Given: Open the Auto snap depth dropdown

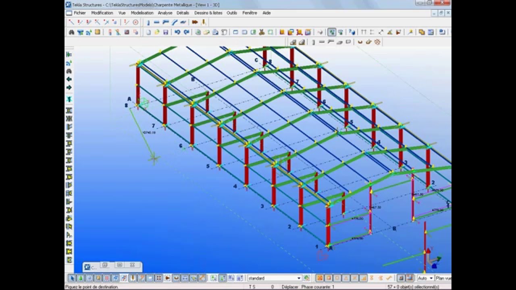Looking at the screenshot, I should tap(431, 278).
